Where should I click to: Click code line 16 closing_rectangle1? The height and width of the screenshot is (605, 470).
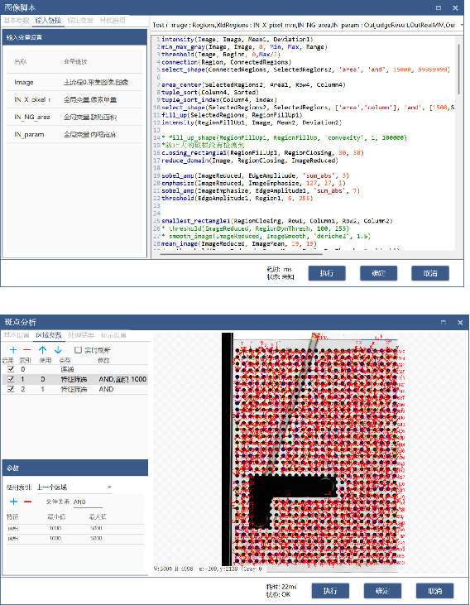click(x=262, y=153)
